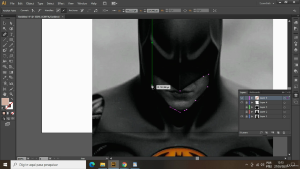Click the Fill color swatch
Screen dimensions: 300x169
click(x=5, y=101)
